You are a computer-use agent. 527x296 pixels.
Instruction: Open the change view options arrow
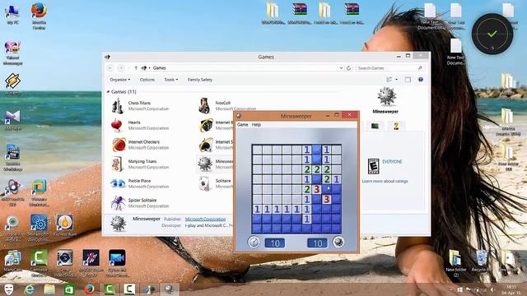click(397, 80)
